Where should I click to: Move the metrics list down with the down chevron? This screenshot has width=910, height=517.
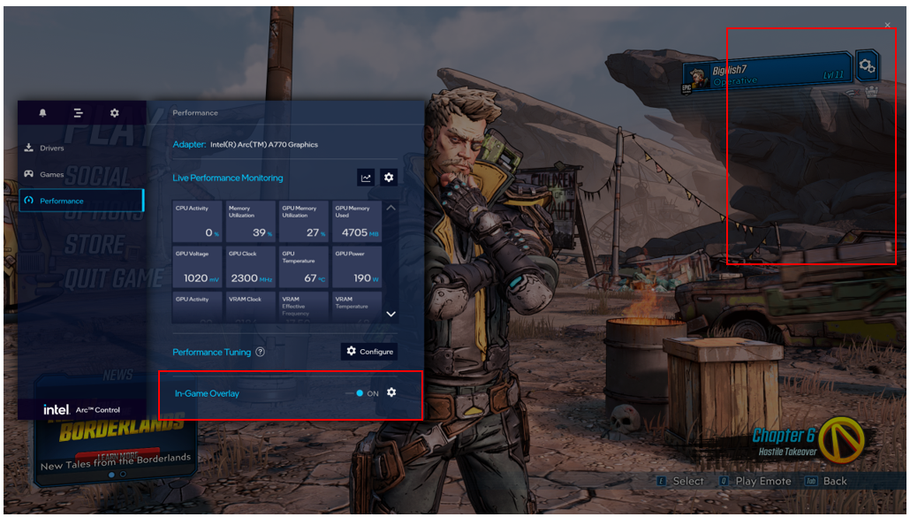pyautogui.click(x=391, y=314)
